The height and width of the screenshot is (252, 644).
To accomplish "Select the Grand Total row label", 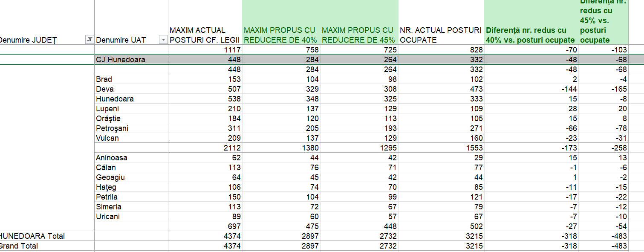I will coord(19,246).
